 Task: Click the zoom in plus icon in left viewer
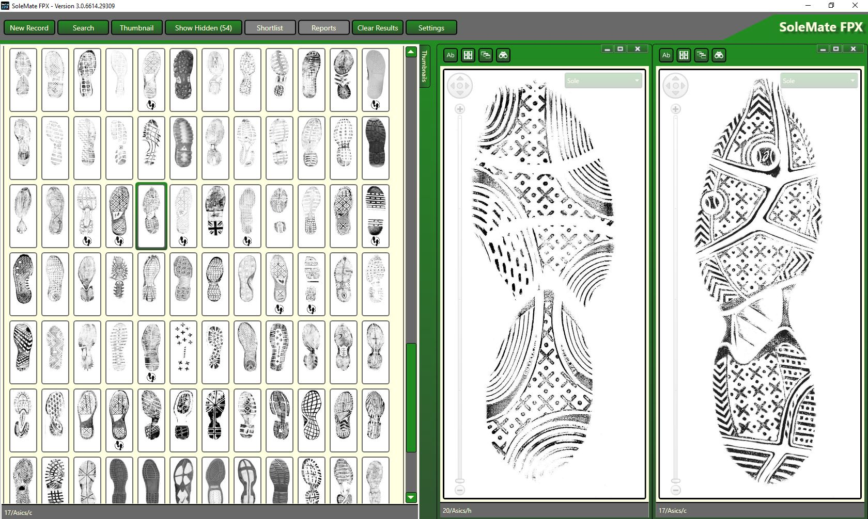(x=460, y=109)
